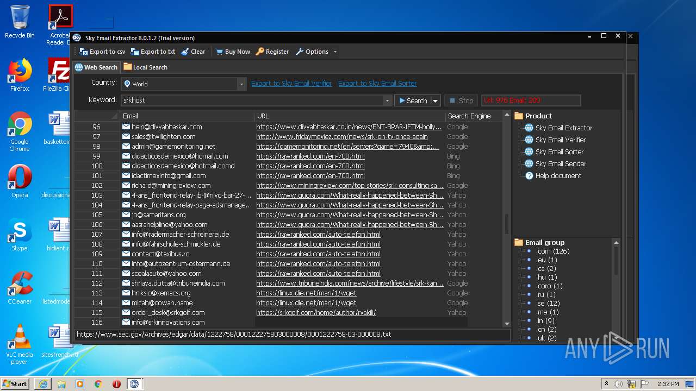The width and height of the screenshot is (696, 391).
Task: Clear the extracted results list
Action: tap(193, 52)
